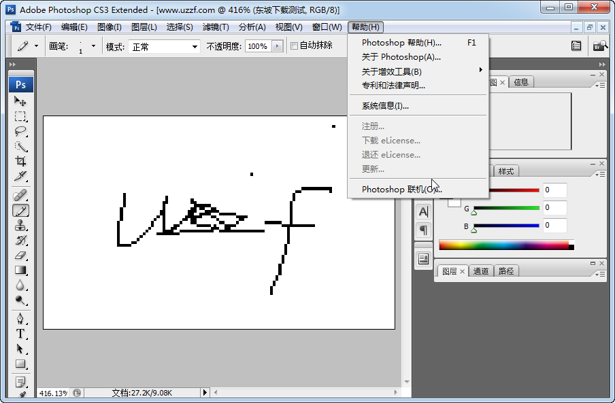The height and width of the screenshot is (403, 615).
Task: Select the Gradient tool
Action: [20, 270]
